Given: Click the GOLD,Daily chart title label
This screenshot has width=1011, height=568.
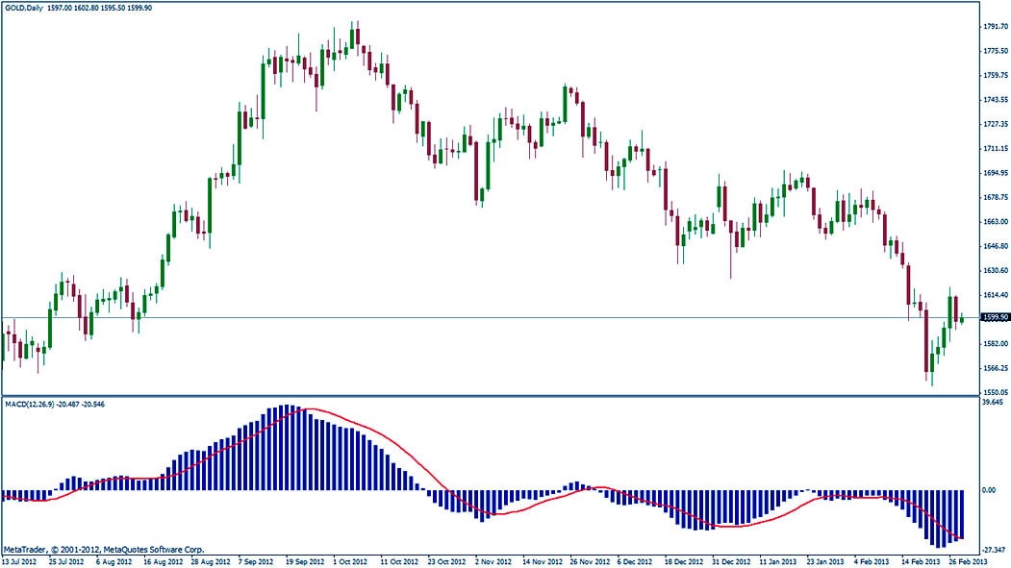Looking at the screenshot, I should pyautogui.click(x=23, y=8).
